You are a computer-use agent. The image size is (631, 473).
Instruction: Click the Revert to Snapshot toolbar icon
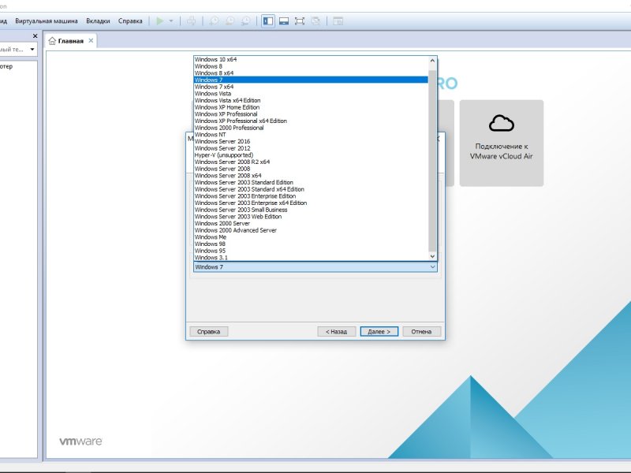tap(230, 21)
